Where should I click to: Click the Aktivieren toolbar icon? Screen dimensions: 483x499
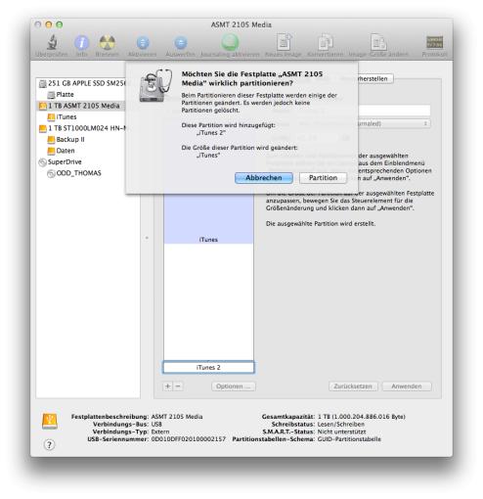143,43
